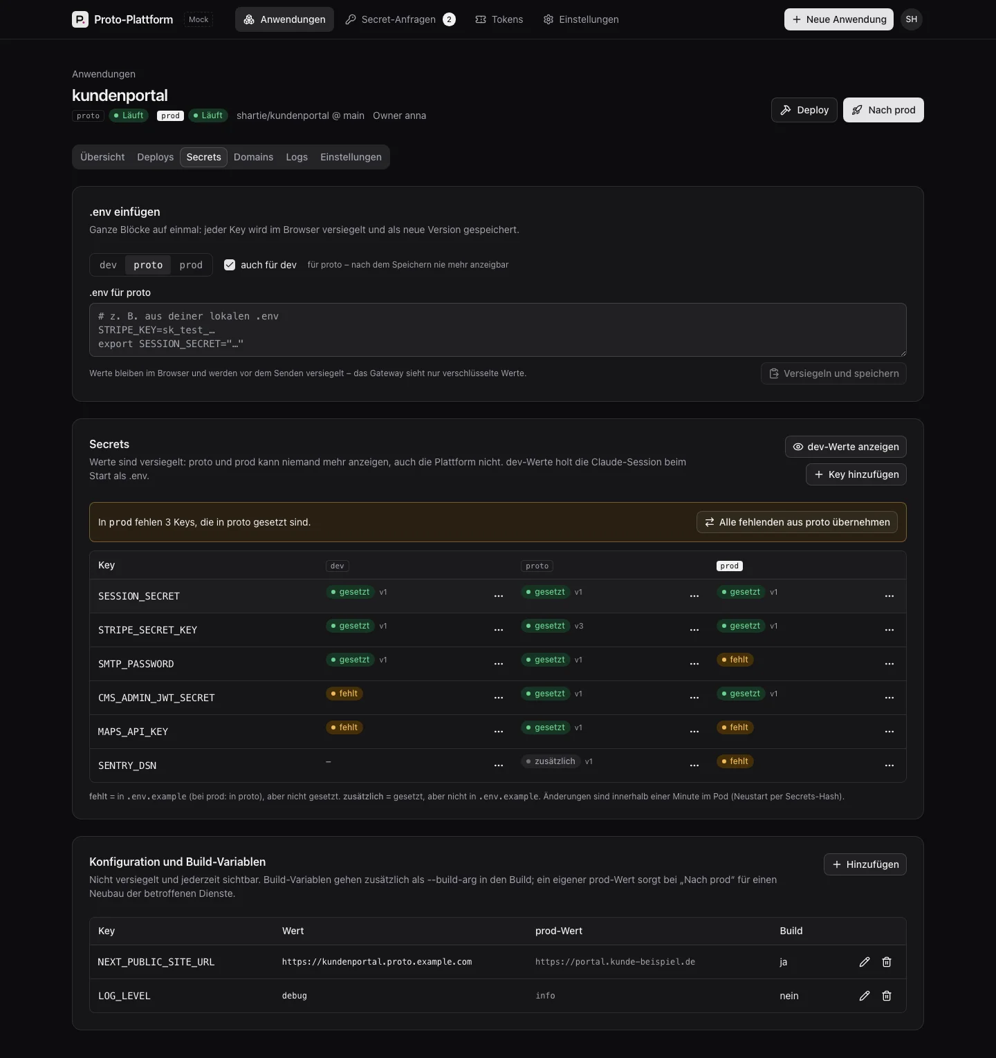Delete the LOG_LEVEL variable with trash icon

pyautogui.click(x=887, y=996)
